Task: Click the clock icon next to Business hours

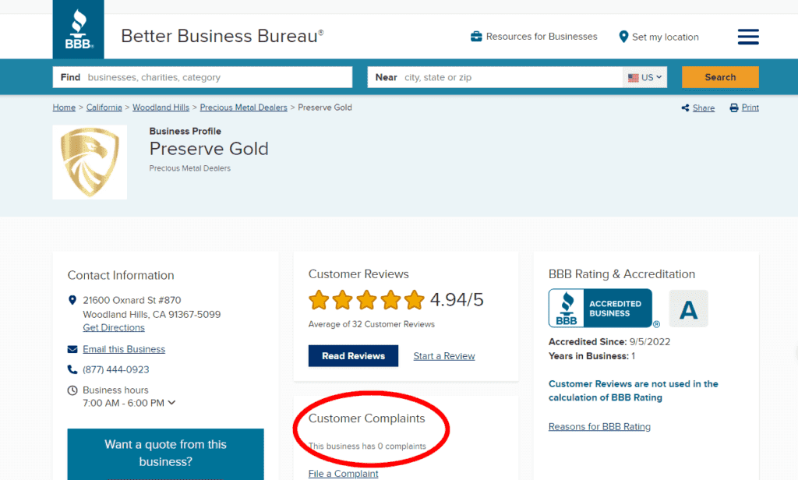Action: [74, 390]
